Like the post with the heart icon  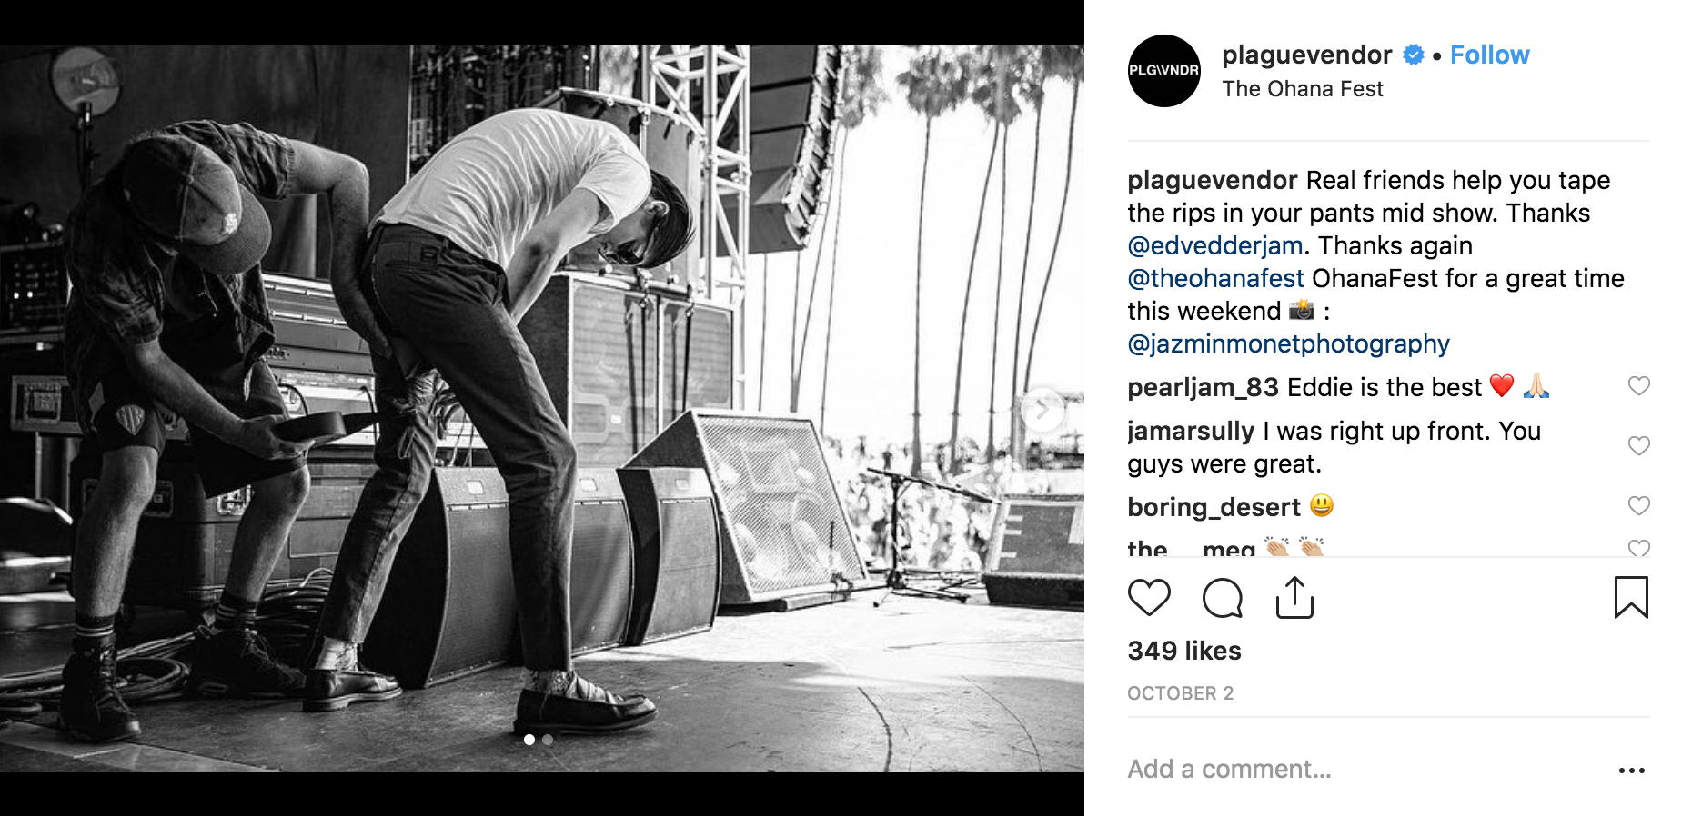(x=1149, y=598)
